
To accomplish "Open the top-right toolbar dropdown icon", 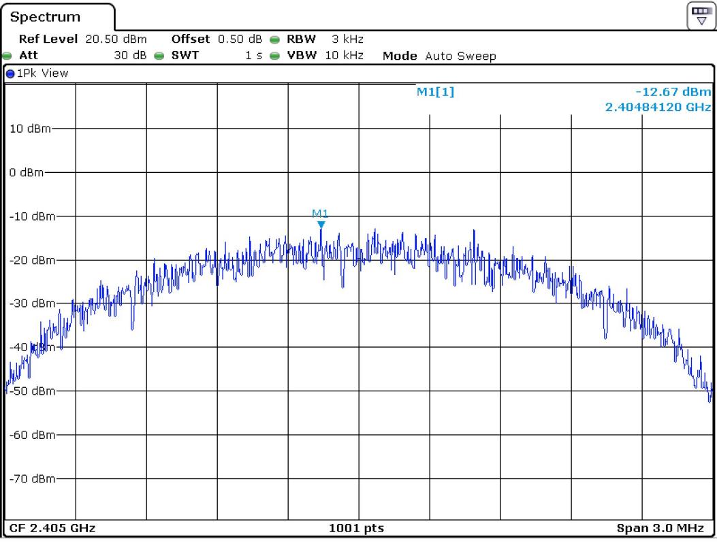I will 701,16.
